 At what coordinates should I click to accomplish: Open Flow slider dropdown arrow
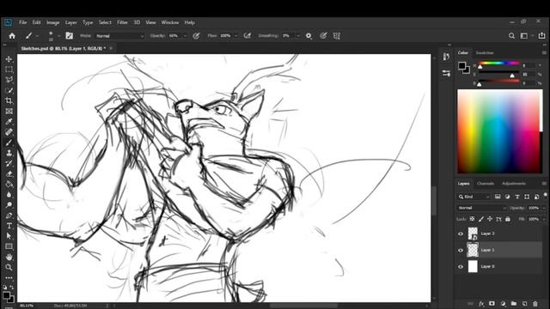235,36
